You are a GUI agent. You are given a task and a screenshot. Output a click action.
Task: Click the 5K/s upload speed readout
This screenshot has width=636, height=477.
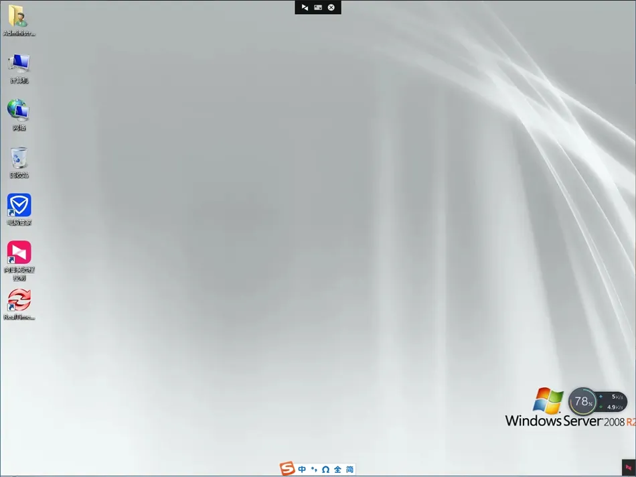coord(617,397)
